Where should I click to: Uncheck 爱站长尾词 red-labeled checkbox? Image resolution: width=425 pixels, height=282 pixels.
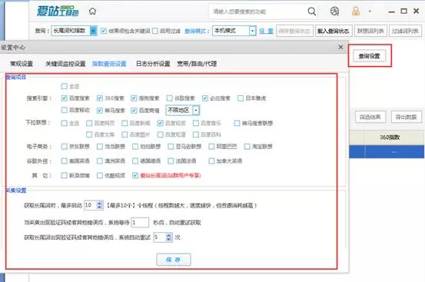coord(135,175)
